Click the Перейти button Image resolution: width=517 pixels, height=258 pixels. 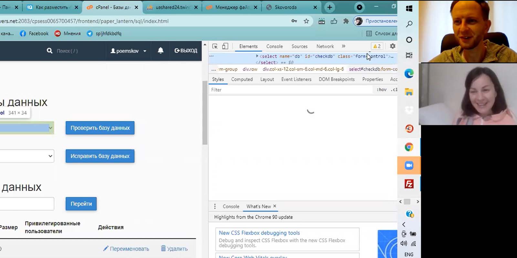click(x=81, y=204)
